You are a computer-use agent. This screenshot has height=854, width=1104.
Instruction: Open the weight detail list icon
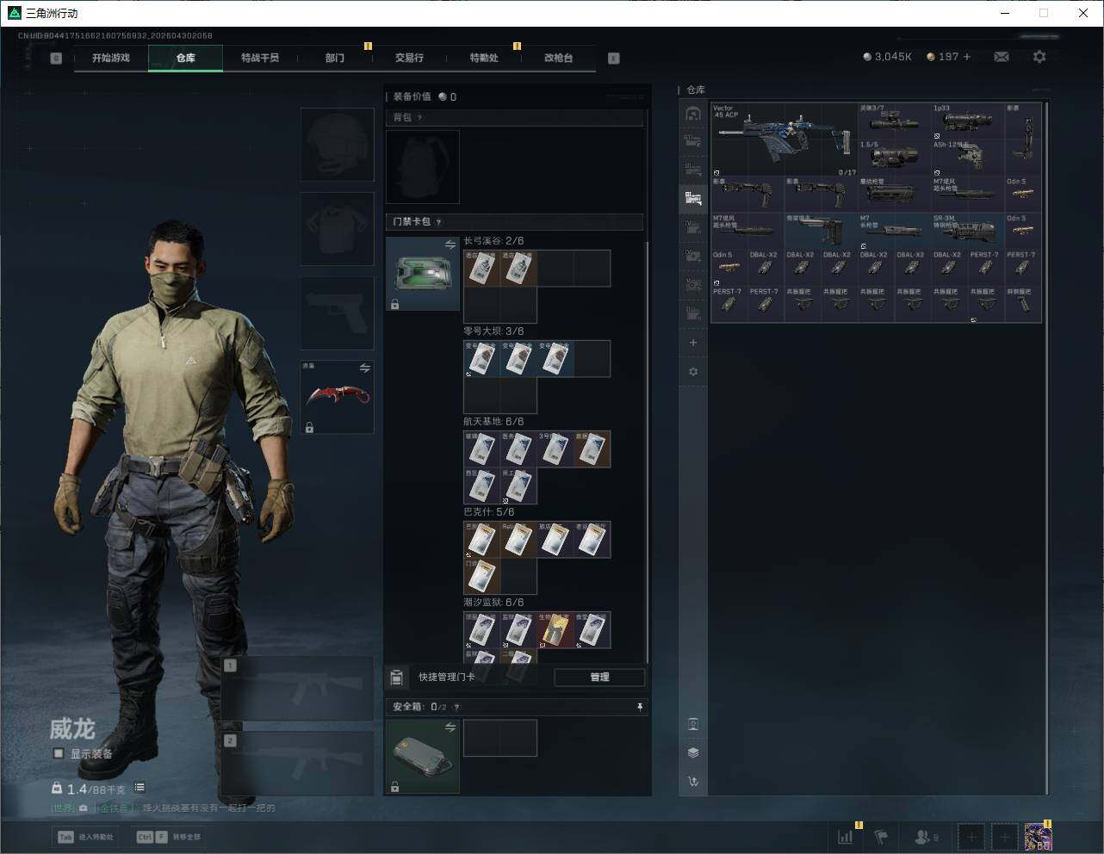click(x=140, y=788)
